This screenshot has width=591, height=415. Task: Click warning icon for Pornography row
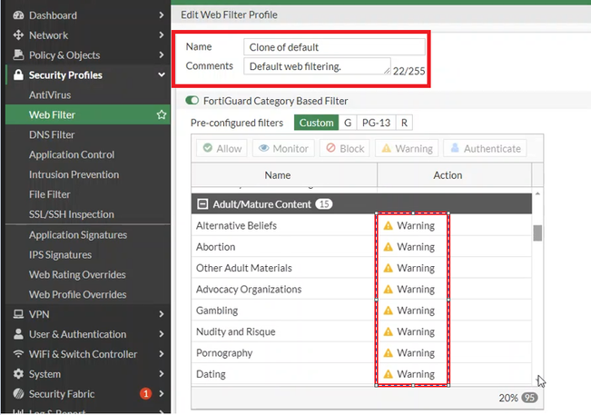click(x=388, y=353)
